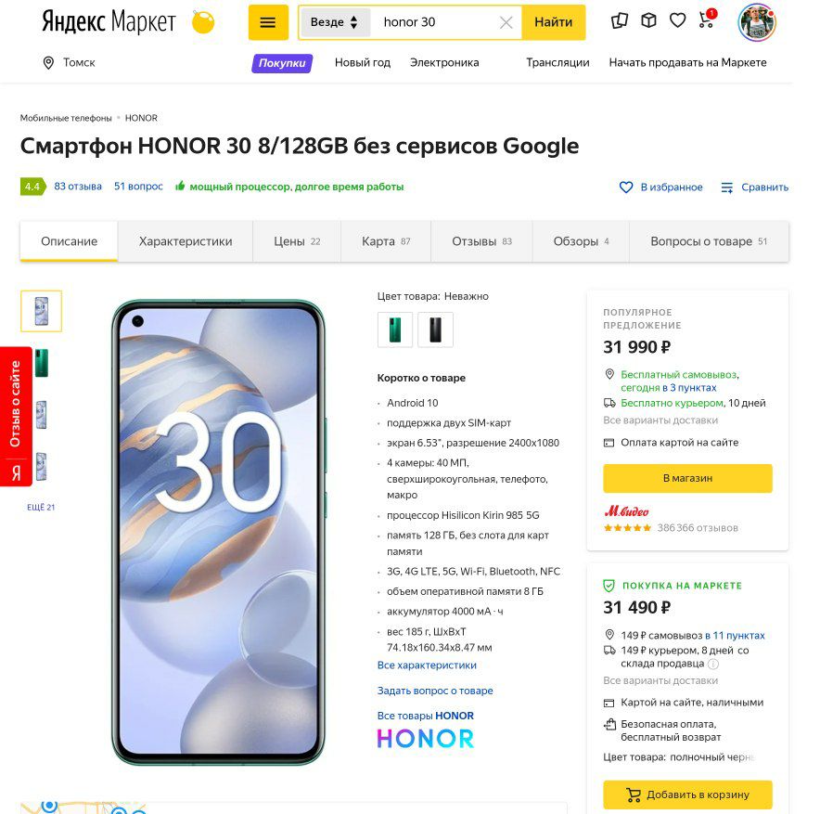820x814 pixels.
Task: Expand the Везде search scope dropdown
Action: [x=334, y=22]
